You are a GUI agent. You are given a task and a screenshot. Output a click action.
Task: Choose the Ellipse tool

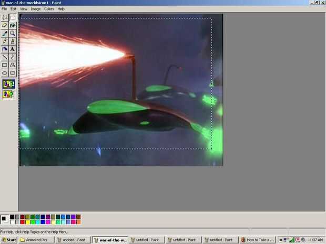pos(5,73)
